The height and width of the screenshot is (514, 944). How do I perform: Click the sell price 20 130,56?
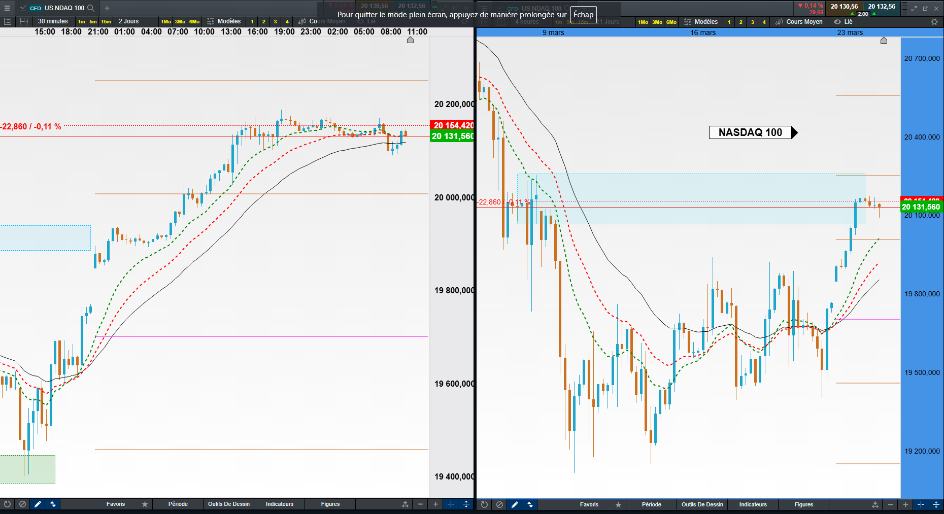pos(844,7)
